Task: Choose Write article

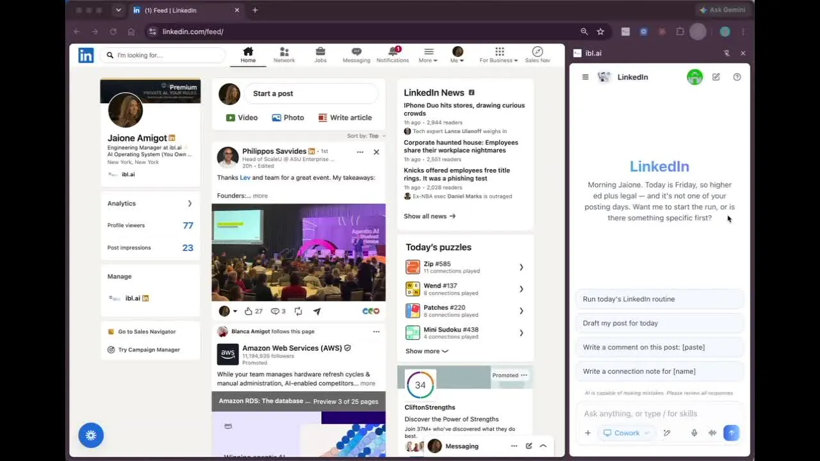Action: point(345,118)
